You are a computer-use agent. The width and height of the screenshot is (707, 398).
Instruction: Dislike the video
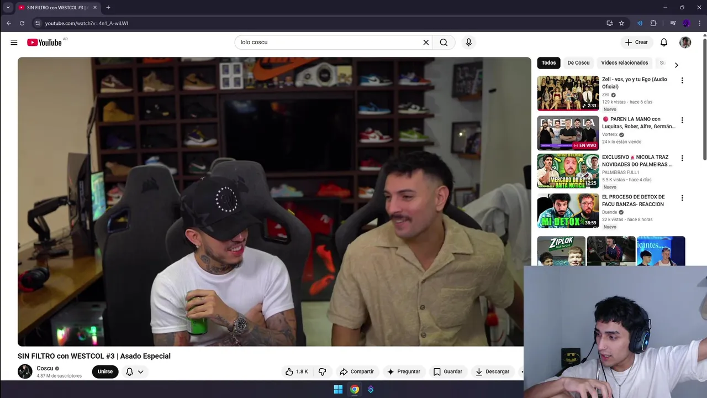click(323, 371)
